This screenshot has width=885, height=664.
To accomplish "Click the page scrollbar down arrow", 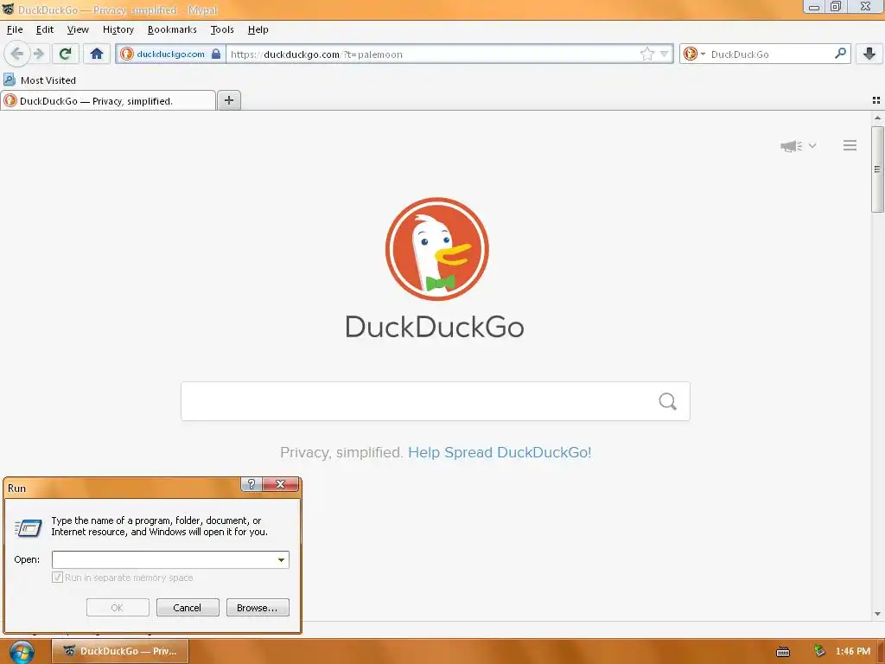I will tap(877, 614).
